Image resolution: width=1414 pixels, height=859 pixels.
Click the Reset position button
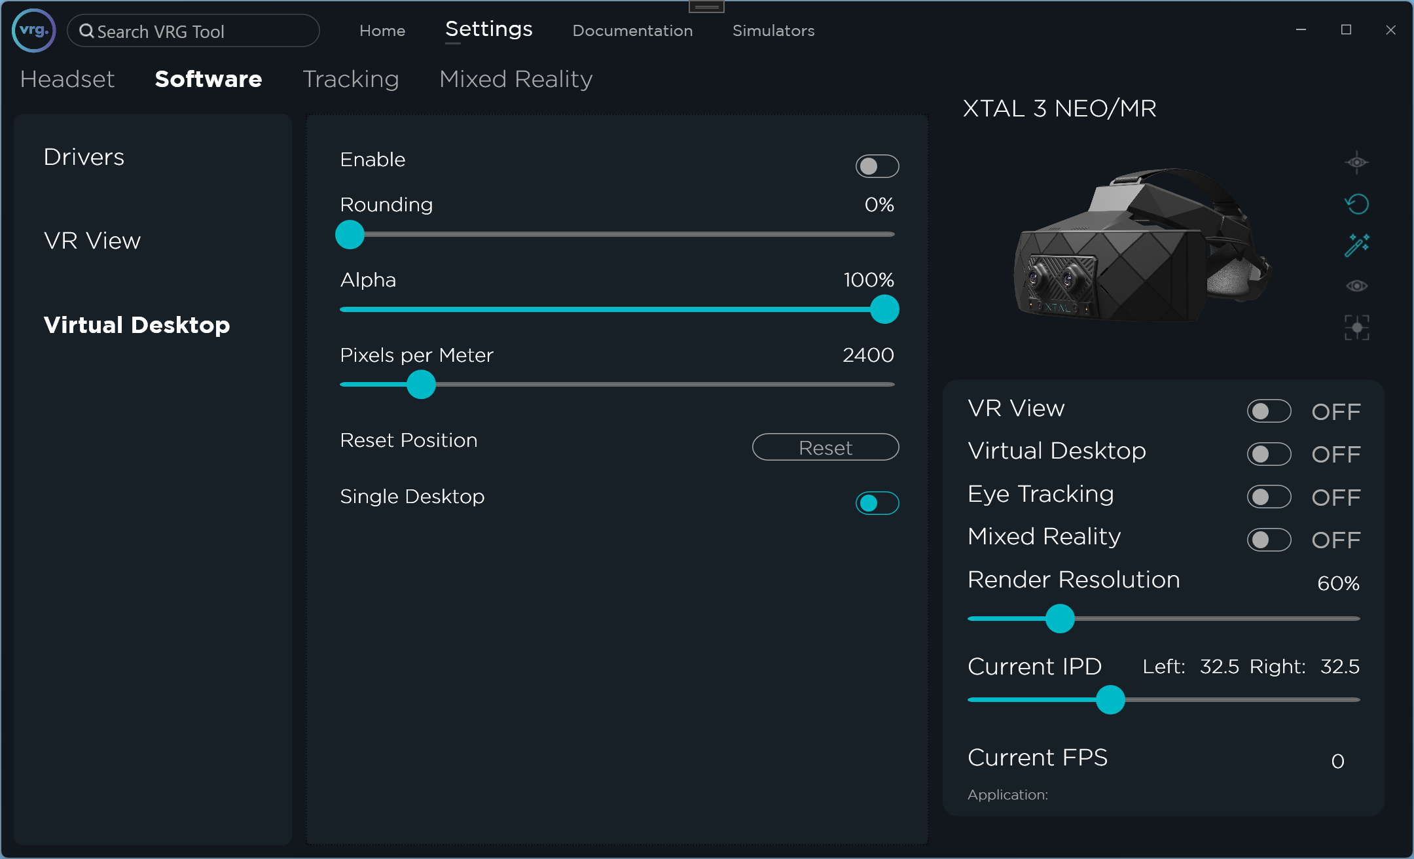[x=825, y=447]
